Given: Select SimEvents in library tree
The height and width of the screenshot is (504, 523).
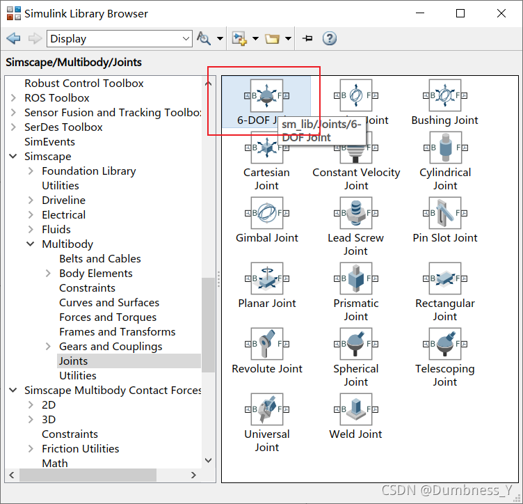Looking at the screenshot, I should click(49, 142).
